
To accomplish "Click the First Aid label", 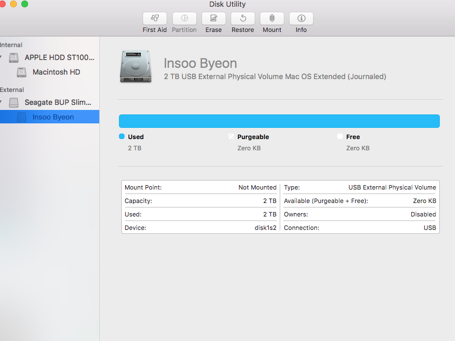I will 155,30.
